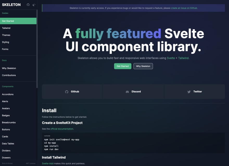Click the 'npm run dev' line
The width and height of the screenshot is (229, 166).
coord(51,149)
